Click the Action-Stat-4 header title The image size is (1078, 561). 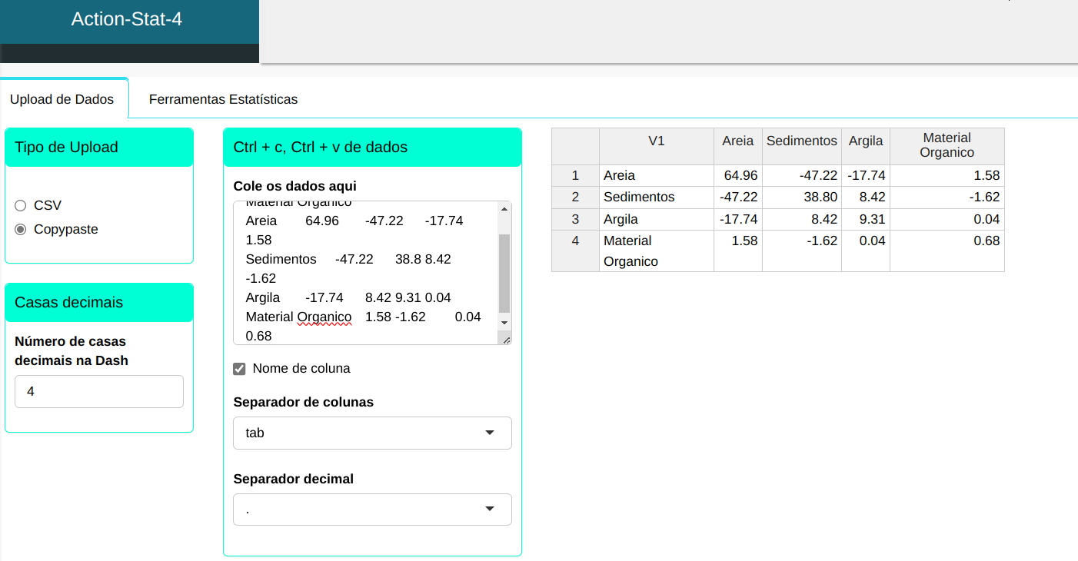tap(127, 19)
